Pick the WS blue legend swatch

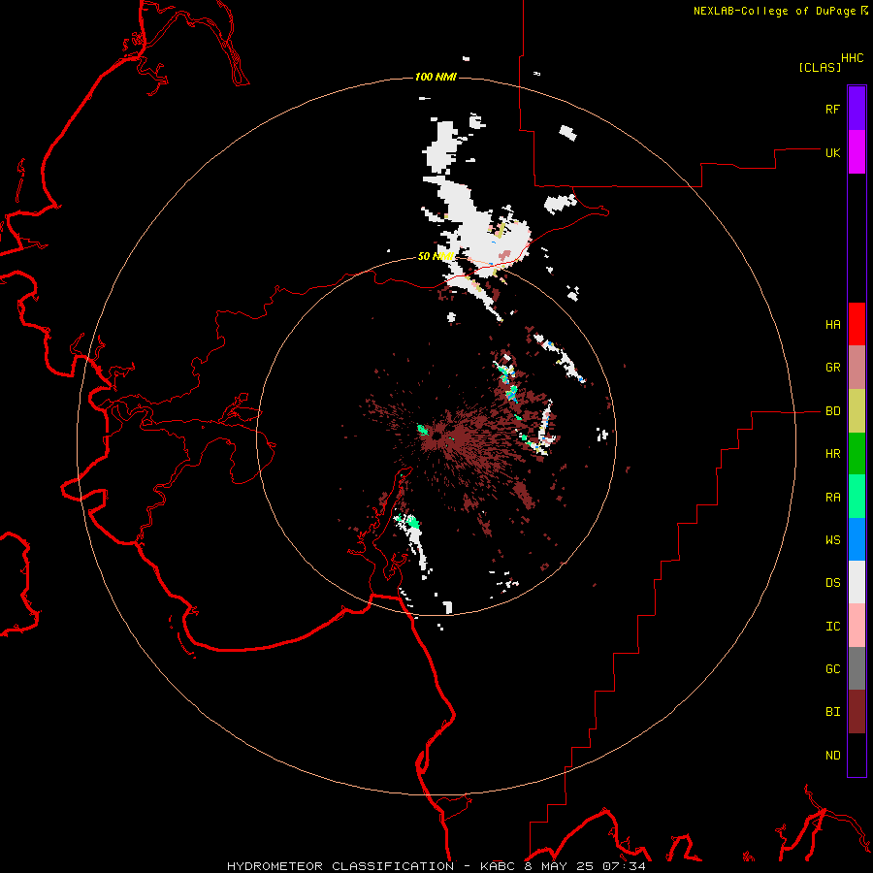click(x=857, y=539)
